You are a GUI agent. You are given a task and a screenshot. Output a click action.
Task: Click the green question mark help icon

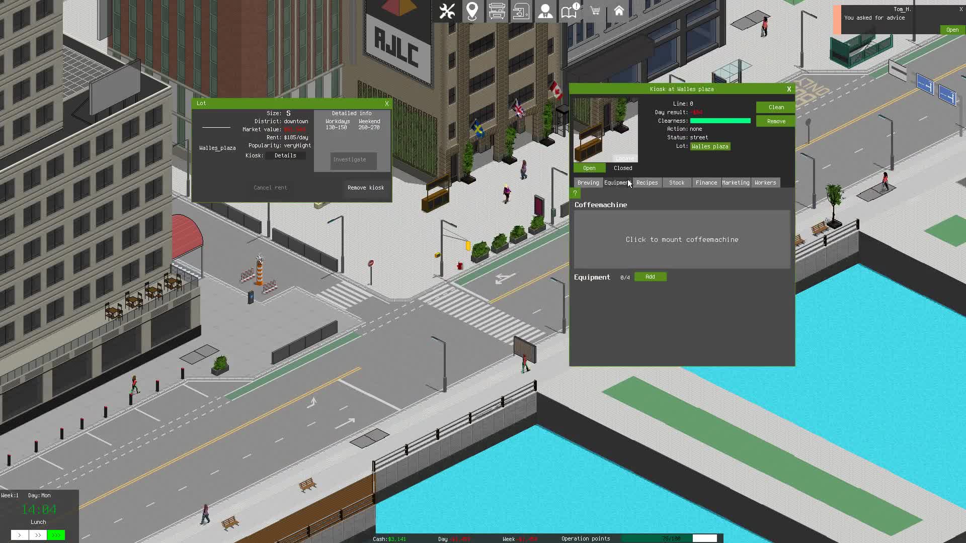click(x=575, y=194)
